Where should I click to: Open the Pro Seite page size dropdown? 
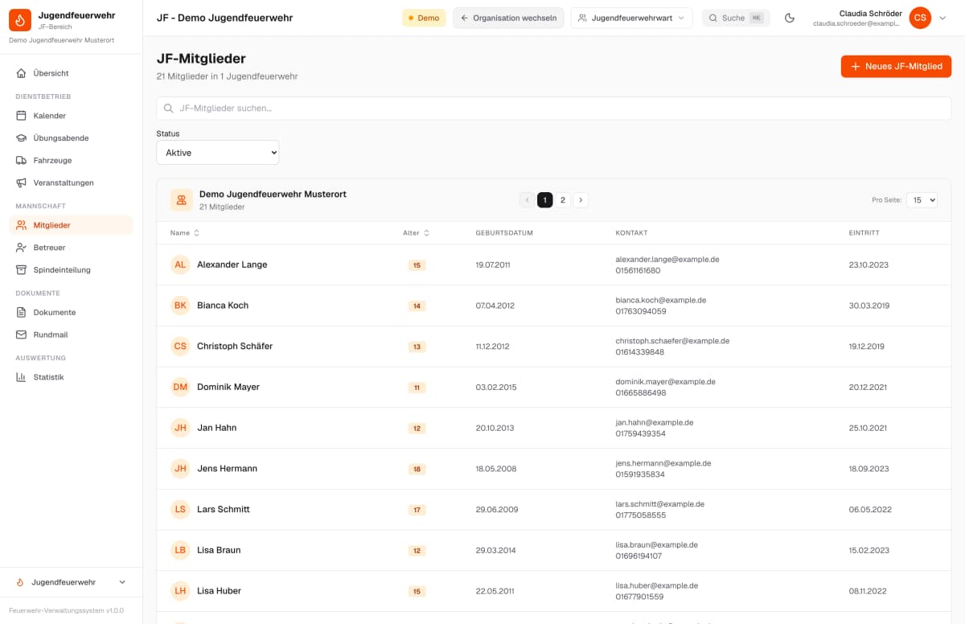tap(922, 200)
